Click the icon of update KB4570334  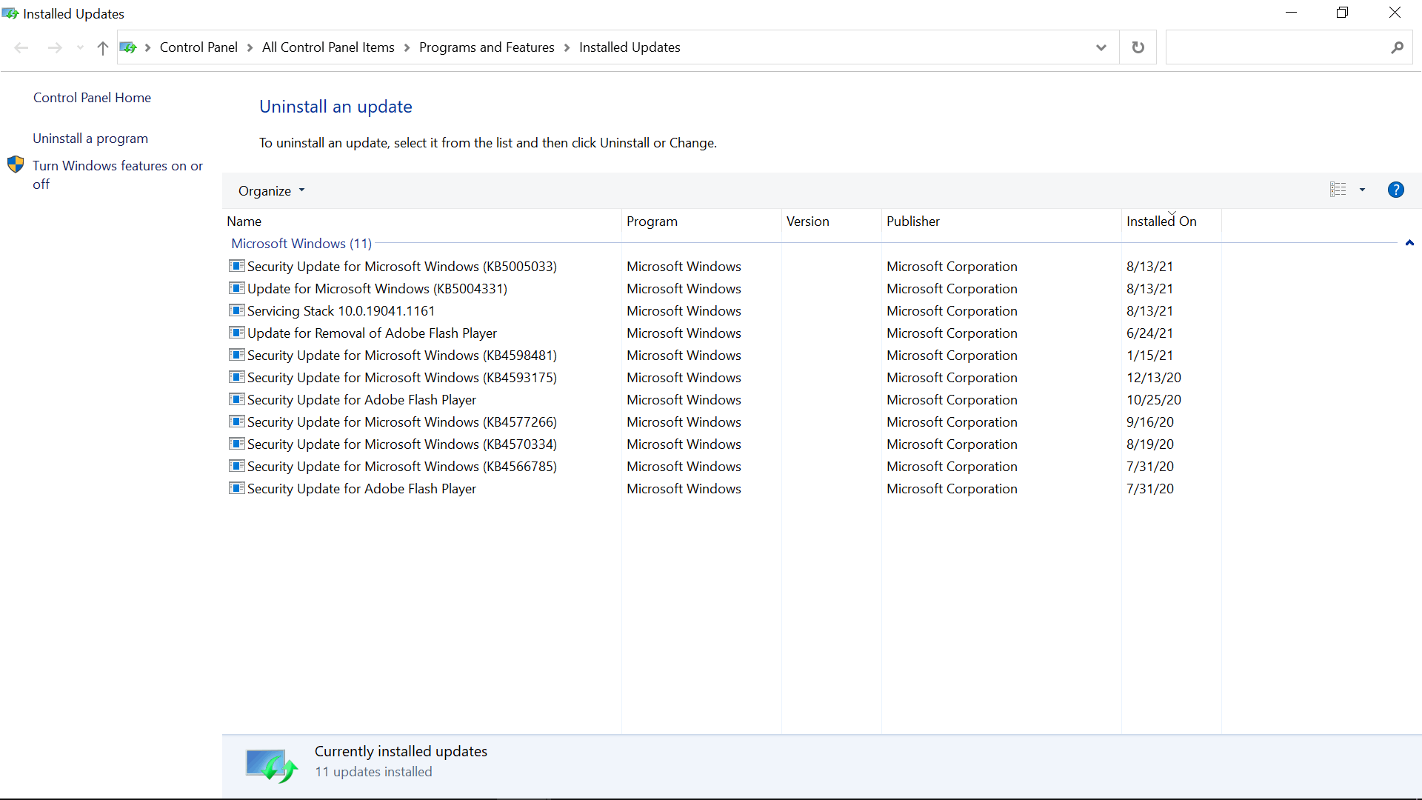click(237, 443)
